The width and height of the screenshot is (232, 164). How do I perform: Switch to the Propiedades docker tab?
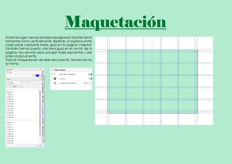43,88
